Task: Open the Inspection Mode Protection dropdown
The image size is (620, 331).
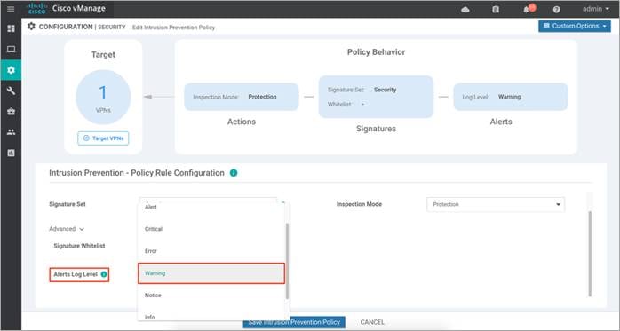Action: coord(496,204)
